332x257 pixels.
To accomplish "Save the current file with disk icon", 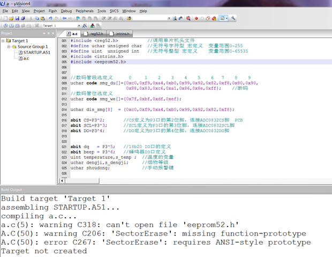I will point(17,18).
